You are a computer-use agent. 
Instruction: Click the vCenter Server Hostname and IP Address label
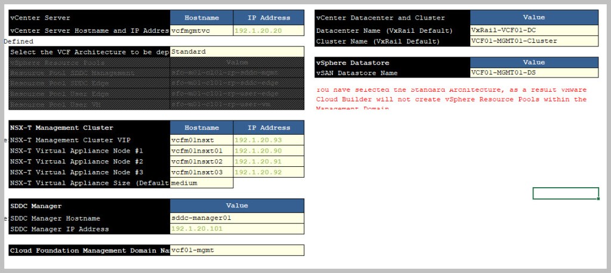point(90,30)
